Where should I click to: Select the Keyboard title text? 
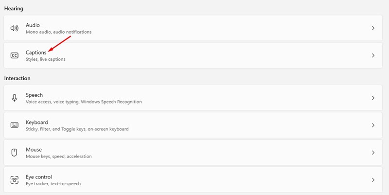(x=37, y=123)
